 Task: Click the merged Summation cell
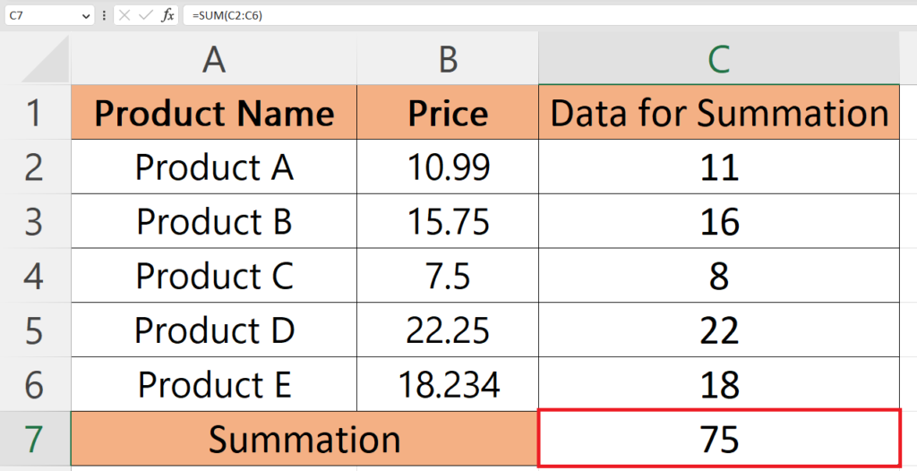pos(304,439)
